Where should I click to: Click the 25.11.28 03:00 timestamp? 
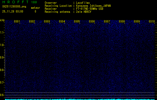point(13,11)
